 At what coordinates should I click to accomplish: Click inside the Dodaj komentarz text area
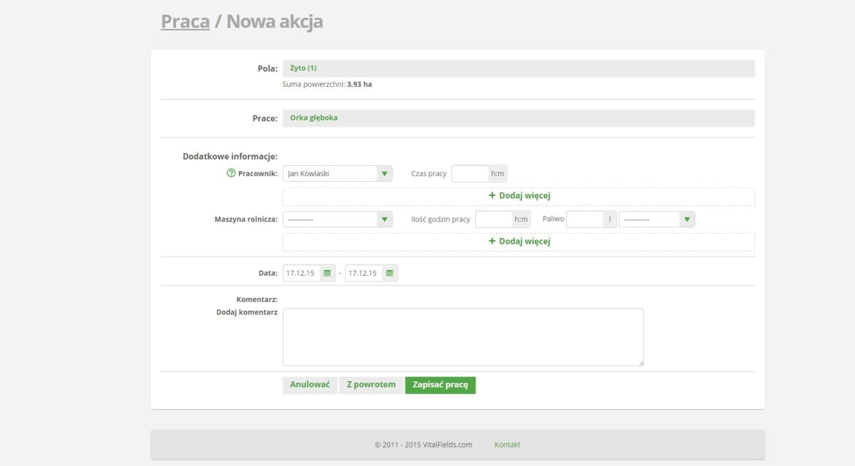point(463,337)
